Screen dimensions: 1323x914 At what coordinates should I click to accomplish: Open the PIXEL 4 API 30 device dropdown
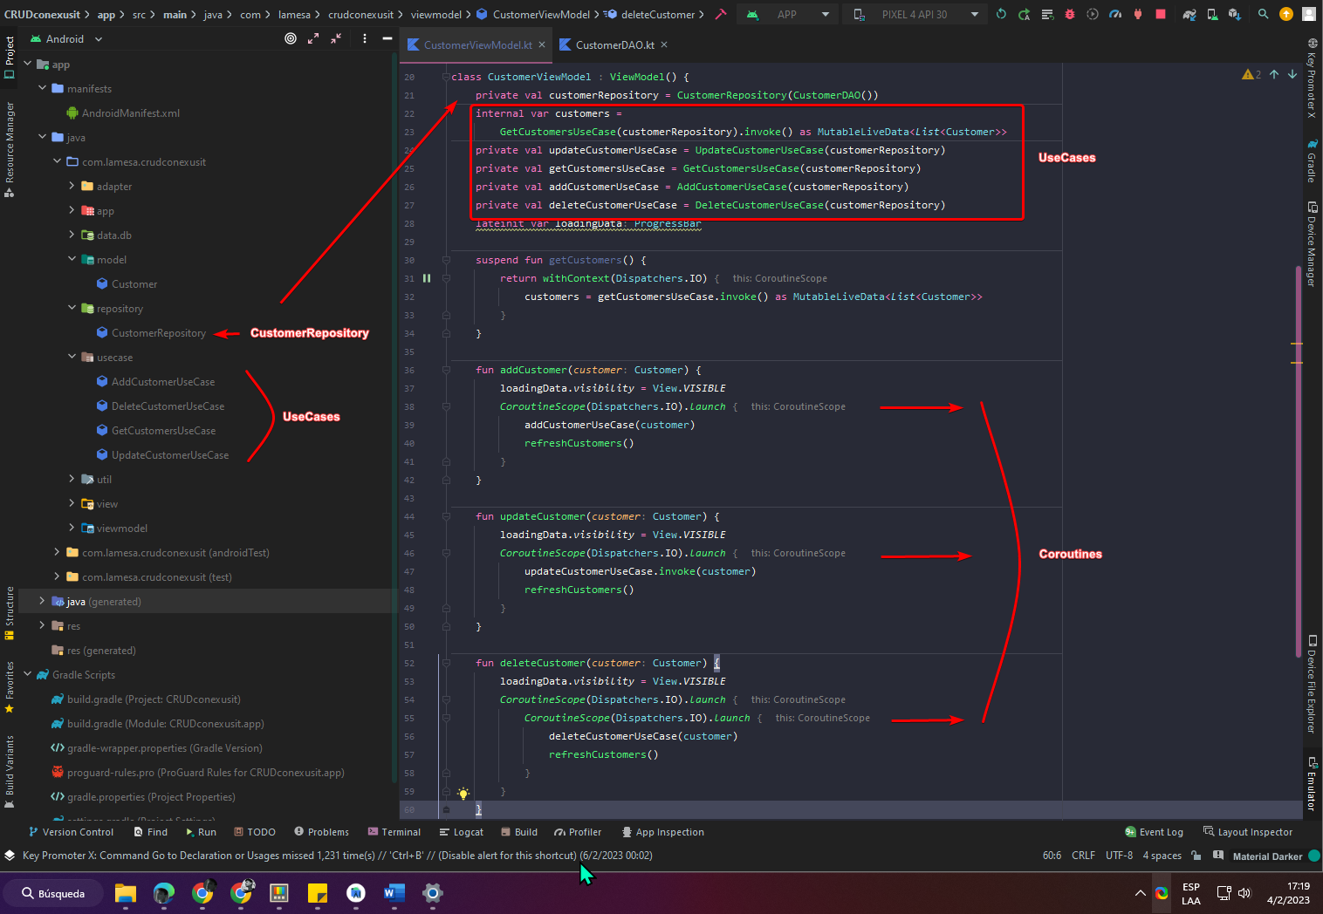[x=915, y=14]
